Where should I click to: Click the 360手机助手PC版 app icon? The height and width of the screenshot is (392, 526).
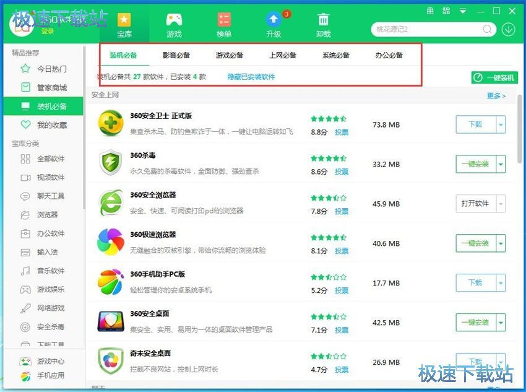pyautogui.click(x=110, y=282)
